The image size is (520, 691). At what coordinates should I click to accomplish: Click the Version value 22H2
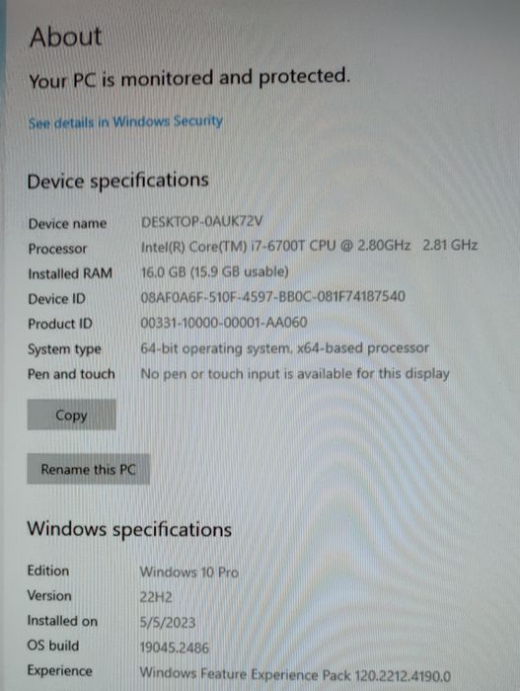(156, 597)
